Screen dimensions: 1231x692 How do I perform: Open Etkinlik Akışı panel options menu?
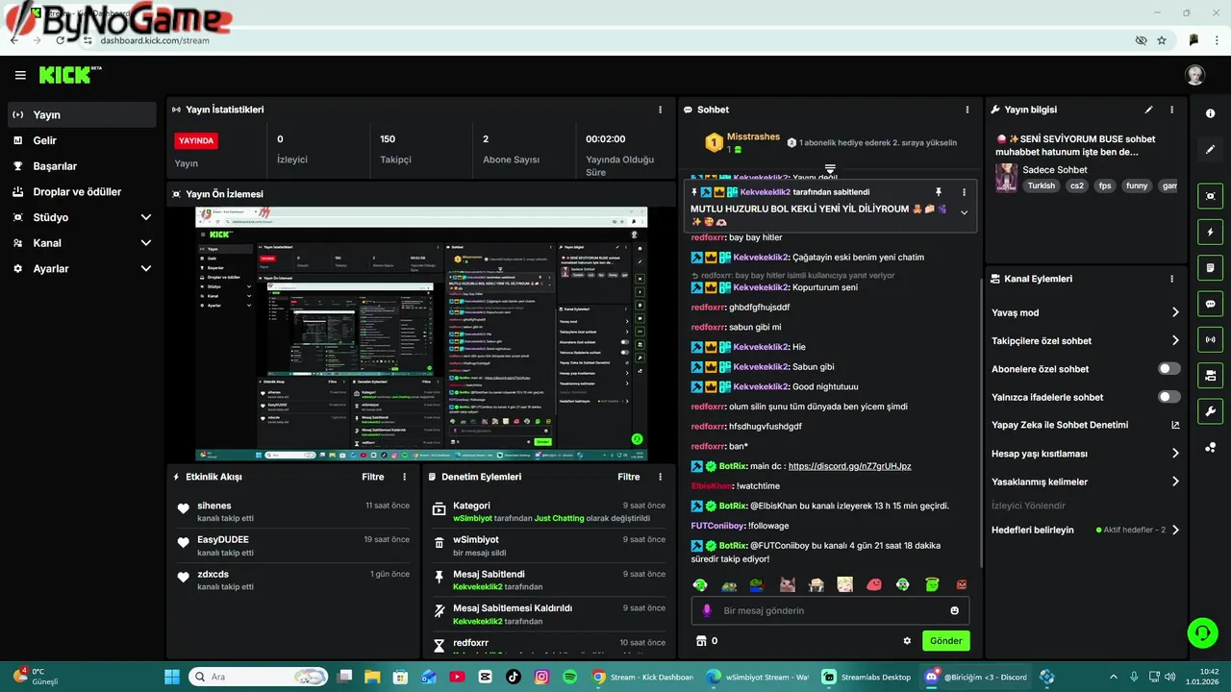404,477
